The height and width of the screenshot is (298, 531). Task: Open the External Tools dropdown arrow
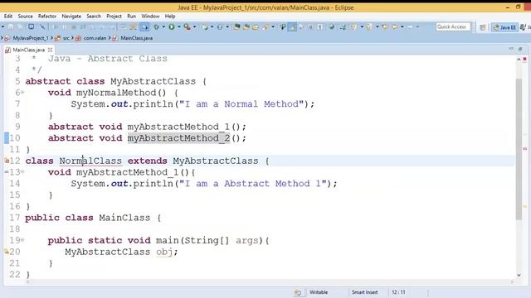(x=194, y=26)
